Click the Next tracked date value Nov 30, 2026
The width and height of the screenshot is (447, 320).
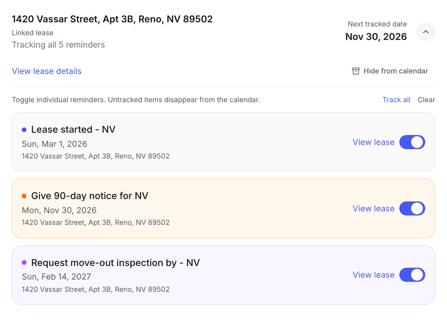(x=376, y=37)
